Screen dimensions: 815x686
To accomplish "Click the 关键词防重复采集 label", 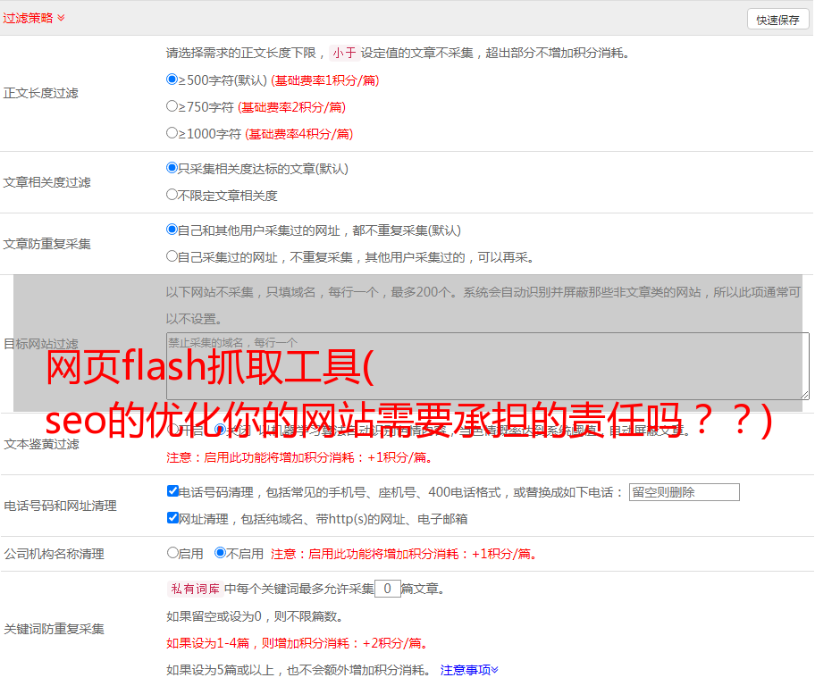I will pyautogui.click(x=54, y=629).
